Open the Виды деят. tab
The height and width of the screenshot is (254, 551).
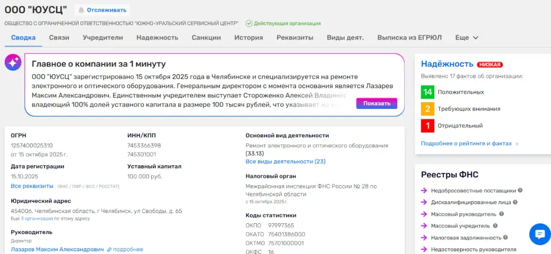pyautogui.click(x=345, y=38)
